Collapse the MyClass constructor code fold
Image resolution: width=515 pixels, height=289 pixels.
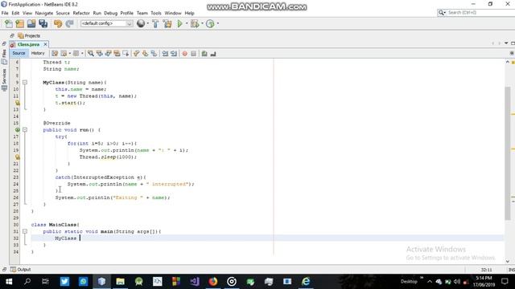pyautogui.click(x=25, y=82)
